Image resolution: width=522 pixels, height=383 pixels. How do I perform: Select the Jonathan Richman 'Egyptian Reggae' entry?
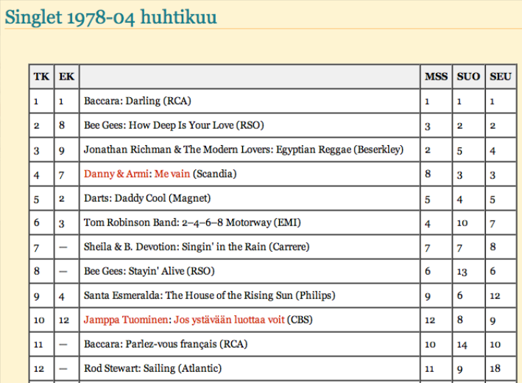(x=244, y=150)
